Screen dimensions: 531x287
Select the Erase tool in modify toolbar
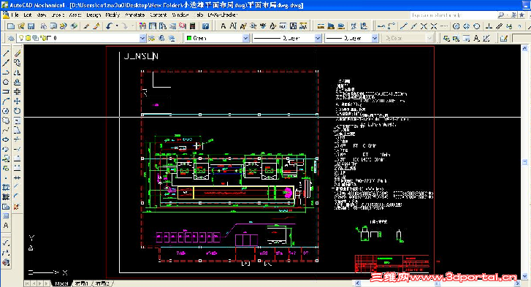tap(18, 53)
